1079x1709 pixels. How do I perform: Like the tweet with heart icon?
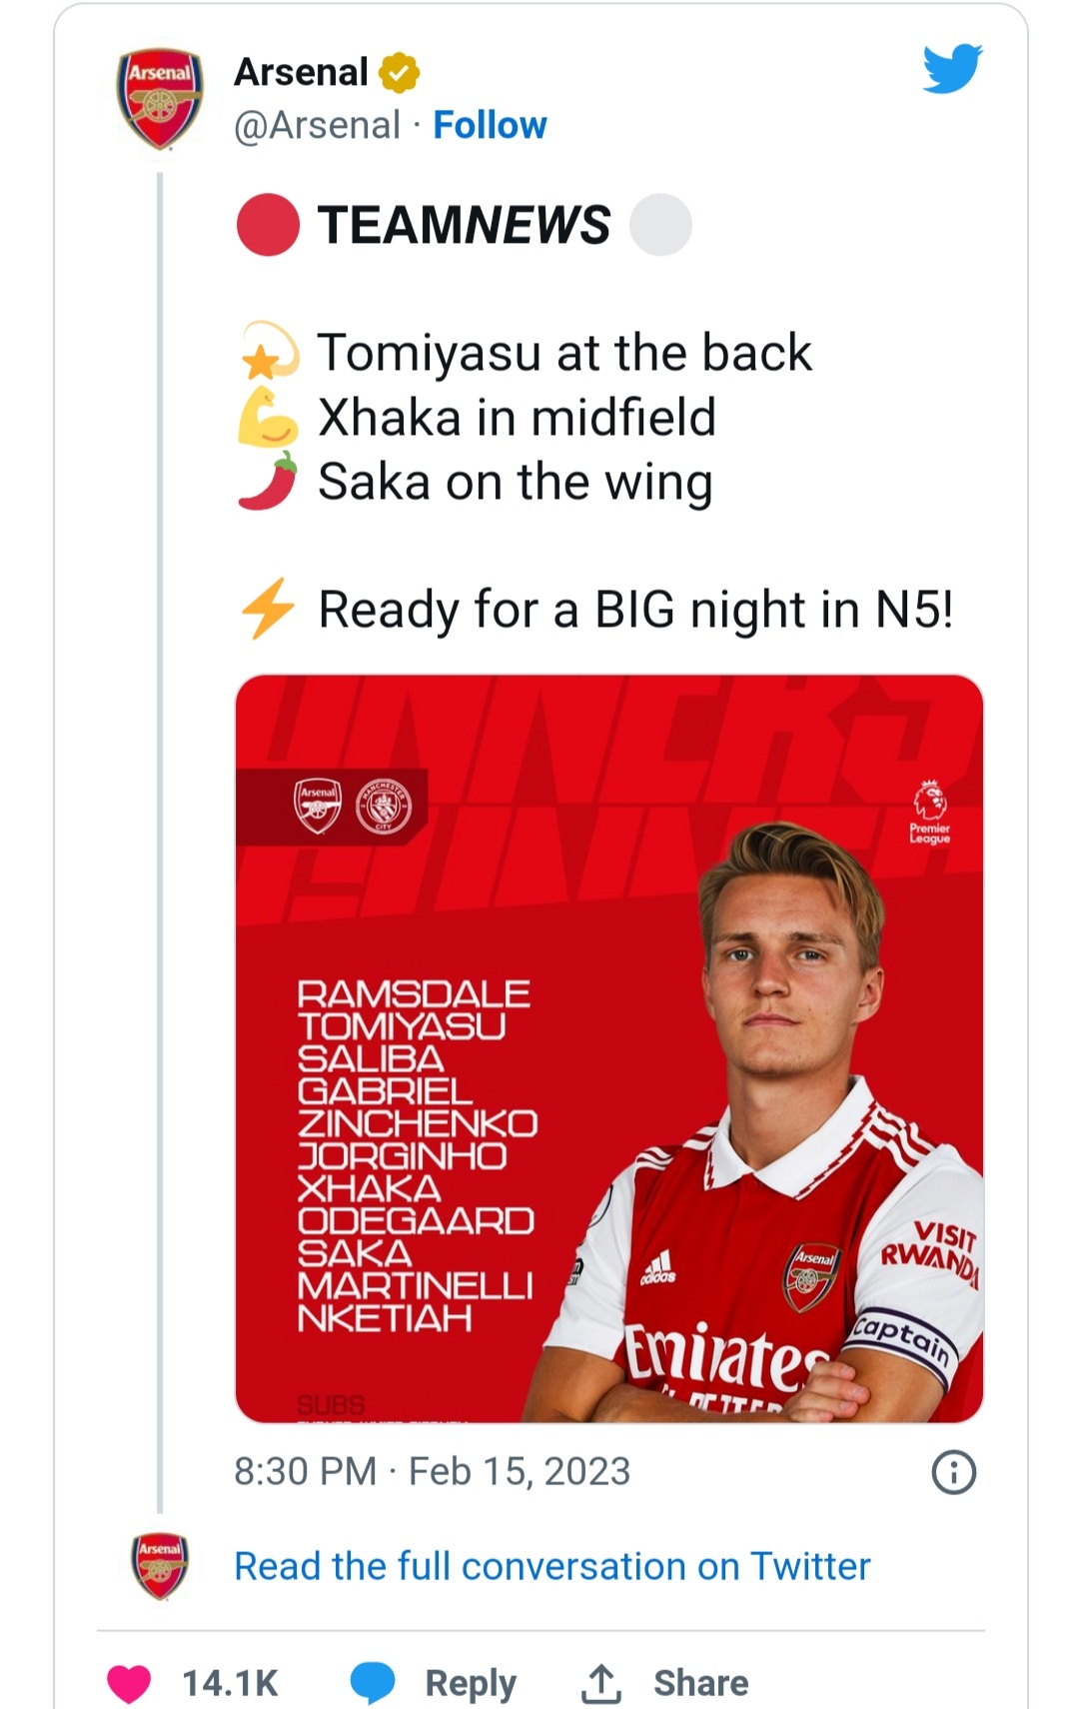pyautogui.click(x=129, y=1683)
